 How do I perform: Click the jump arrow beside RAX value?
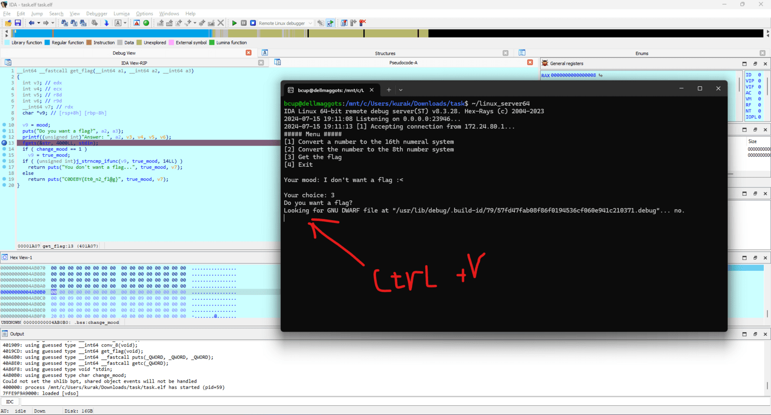600,75
